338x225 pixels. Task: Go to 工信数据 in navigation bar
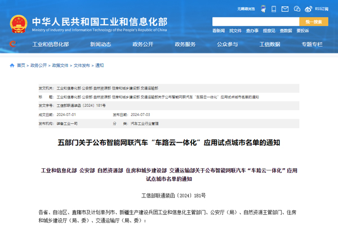point(269,44)
